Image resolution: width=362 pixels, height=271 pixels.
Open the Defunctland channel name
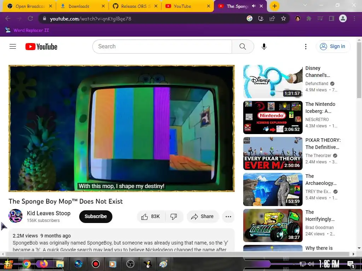(x=317, y=83)
